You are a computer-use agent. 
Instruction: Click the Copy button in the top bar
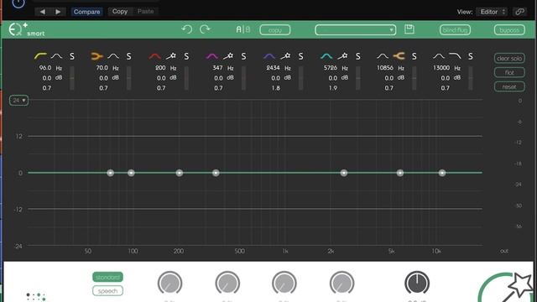point(120,11)
